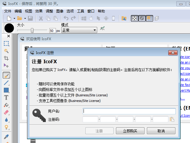Click the Apple Macintosh icon button
190x143 pixels.
[x=91, y=18]
